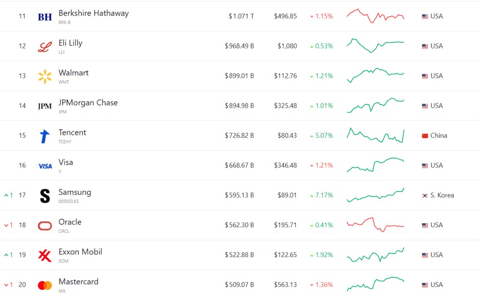Viewport: 488px width, 298px height.
Task: Click the Oracle red logo icon
Action: 45,225
